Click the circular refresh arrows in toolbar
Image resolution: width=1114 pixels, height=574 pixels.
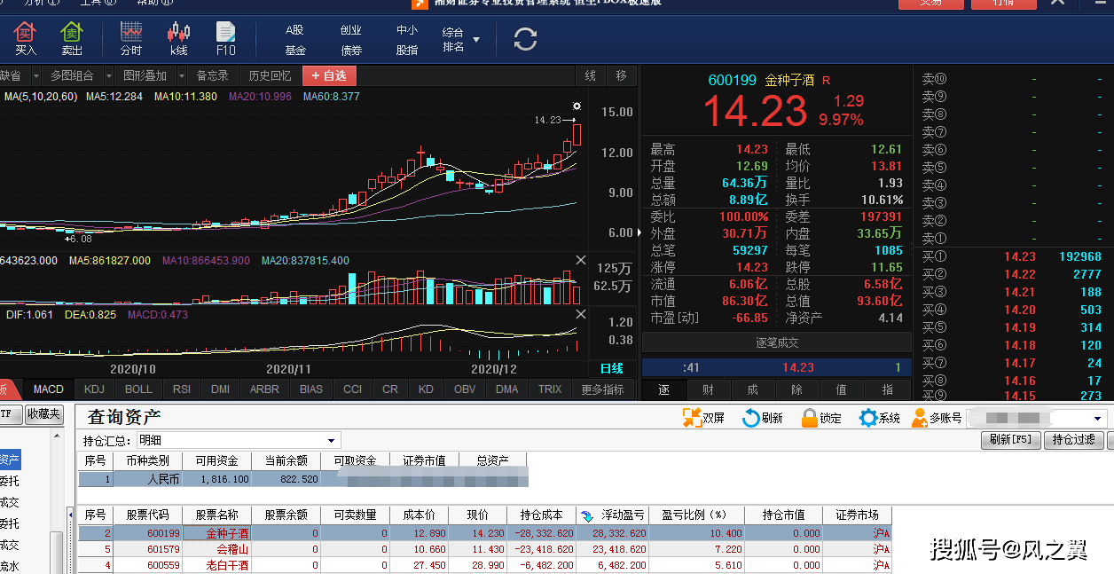tap(525, 39)
